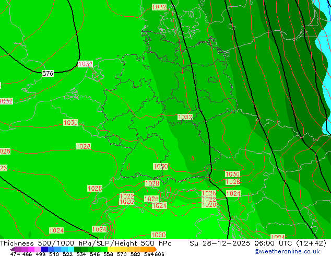This screenshot has width=331, height=256.
Task: Select the 'Su 28-12-2025 06:00 UTC (12+42)' timestamp
Action: (258, 243)
